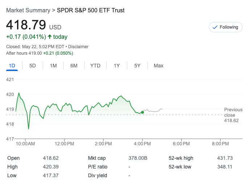Click the Market Summary breadcrumb link
This screenshot has width=248, height=183.
tap(29, 10)
